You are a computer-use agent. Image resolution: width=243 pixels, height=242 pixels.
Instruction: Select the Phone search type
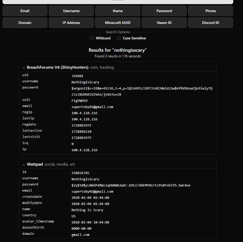tap(211, 11)
